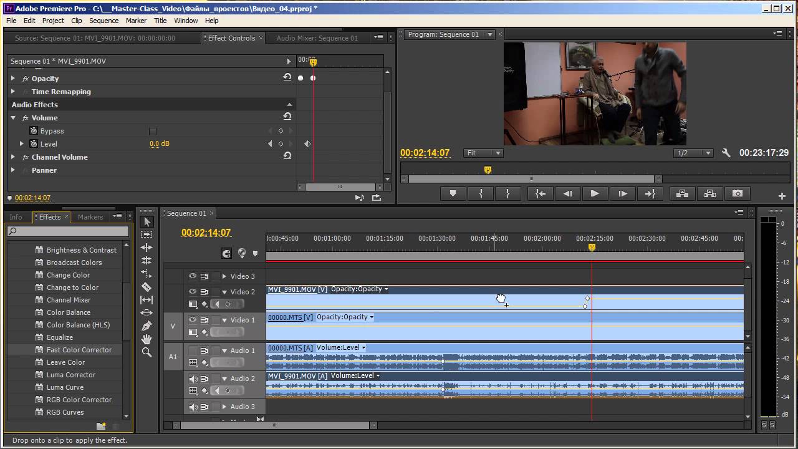This screenshot has width=798, height=449.
Task: Expand the Opacity effect
Action: [13, 79]
